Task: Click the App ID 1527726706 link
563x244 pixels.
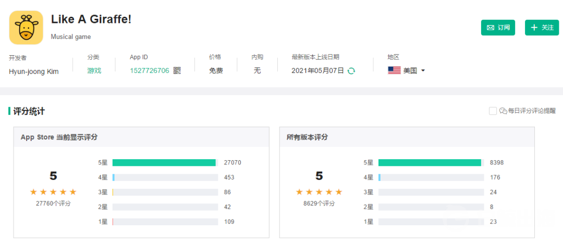Action: [150, 71]
